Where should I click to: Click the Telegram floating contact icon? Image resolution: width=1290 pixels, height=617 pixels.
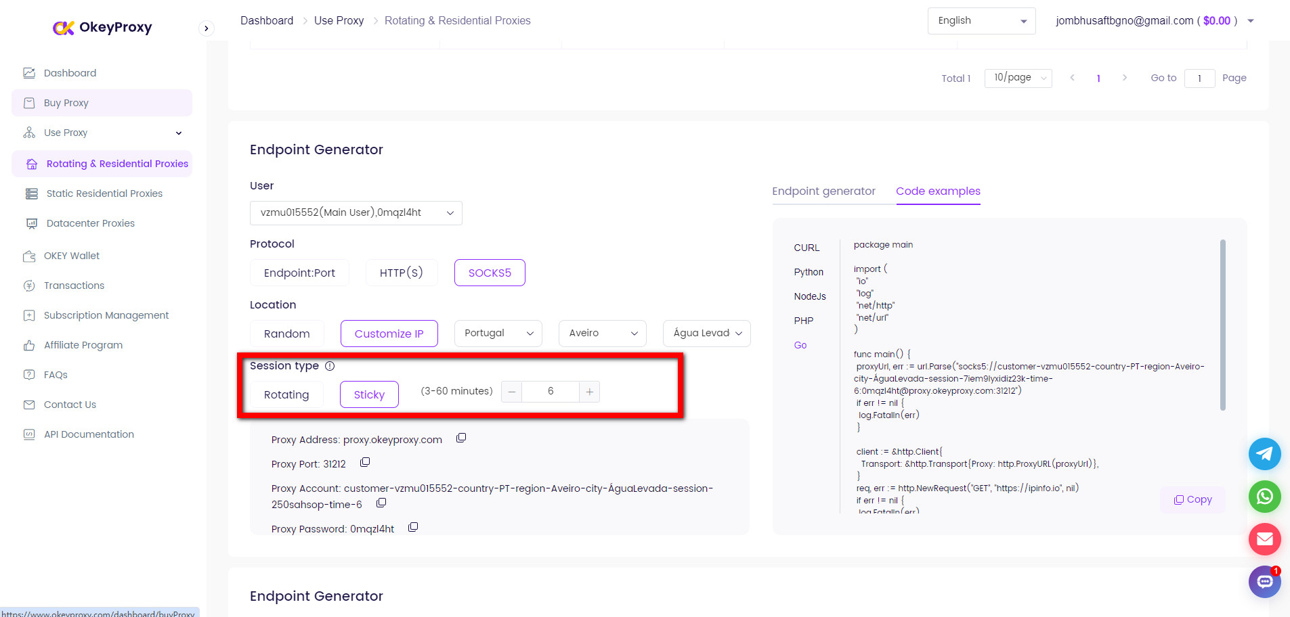click(1264, 454)
